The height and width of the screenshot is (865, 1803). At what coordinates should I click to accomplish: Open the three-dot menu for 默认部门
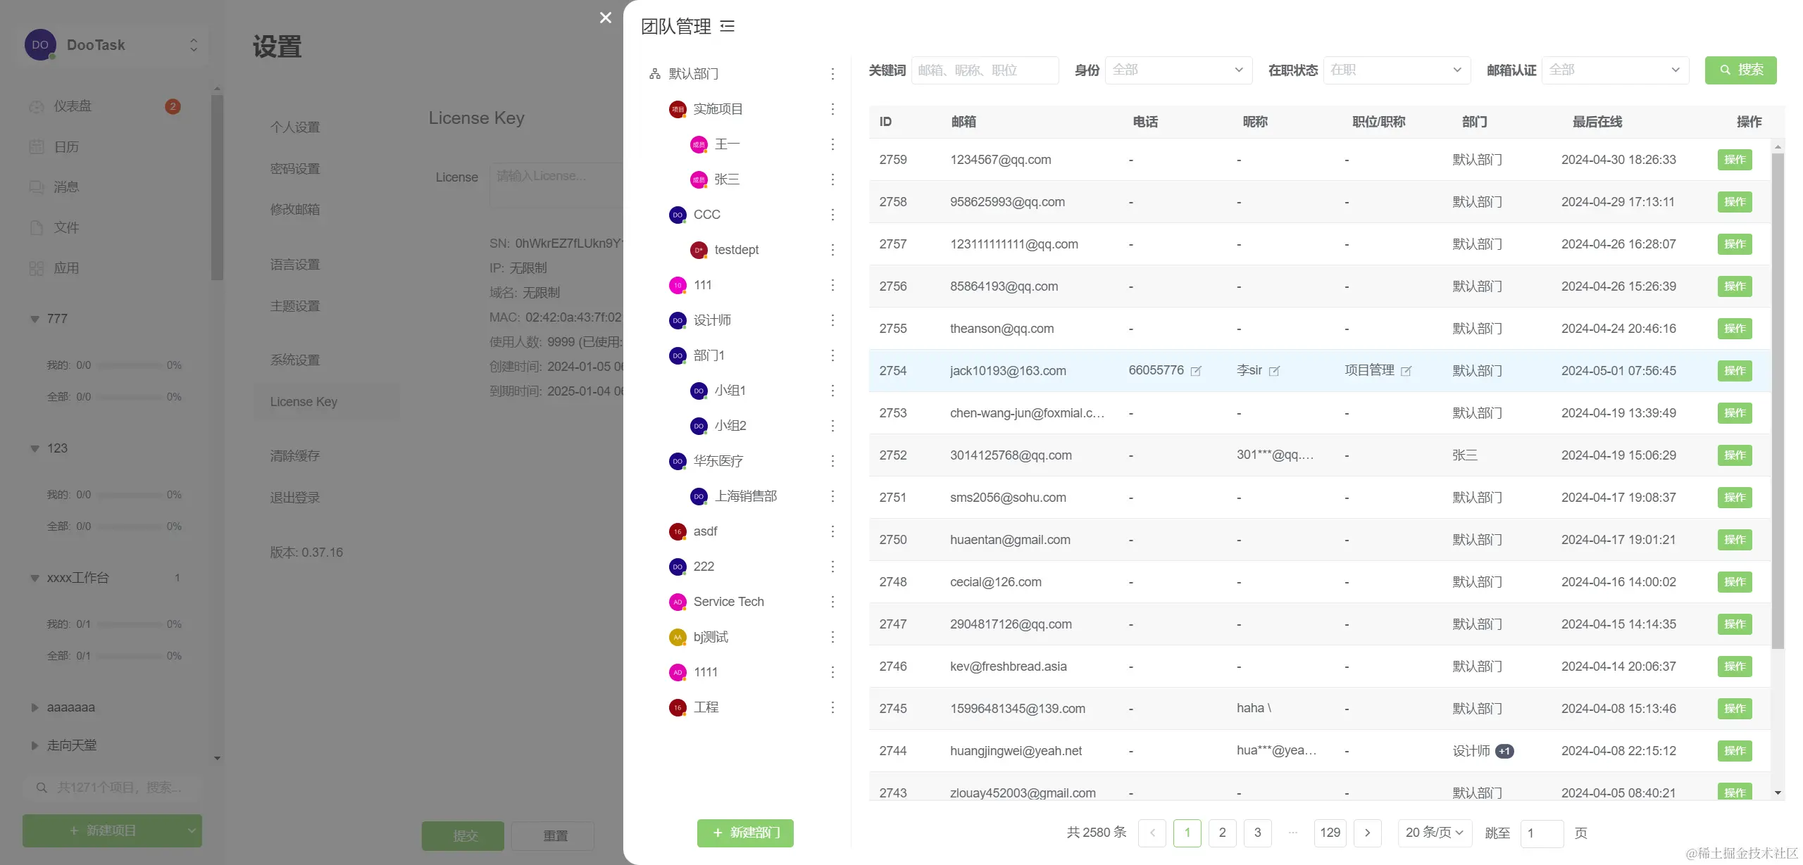pos(832,74)
